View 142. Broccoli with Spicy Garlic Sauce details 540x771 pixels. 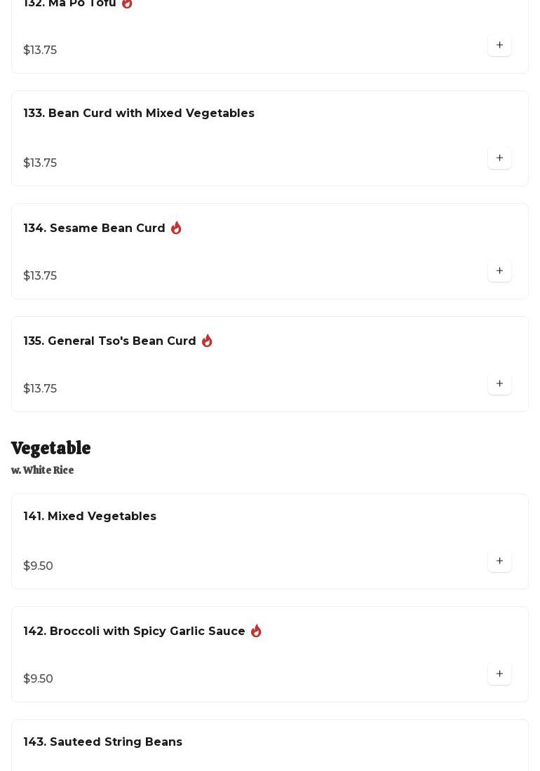tap(135, 632)
